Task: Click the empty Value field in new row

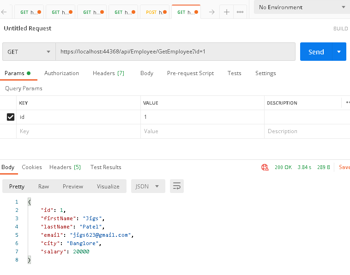Action: [x=202, y=131]
